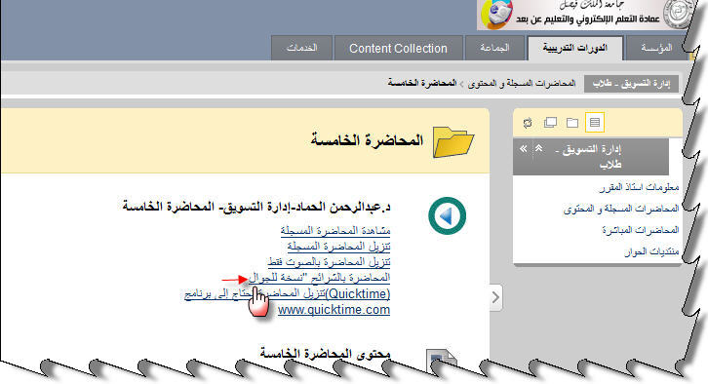The image size is (708, 384).
Task: Click the green circular play icon
Action: coord(447,216)
